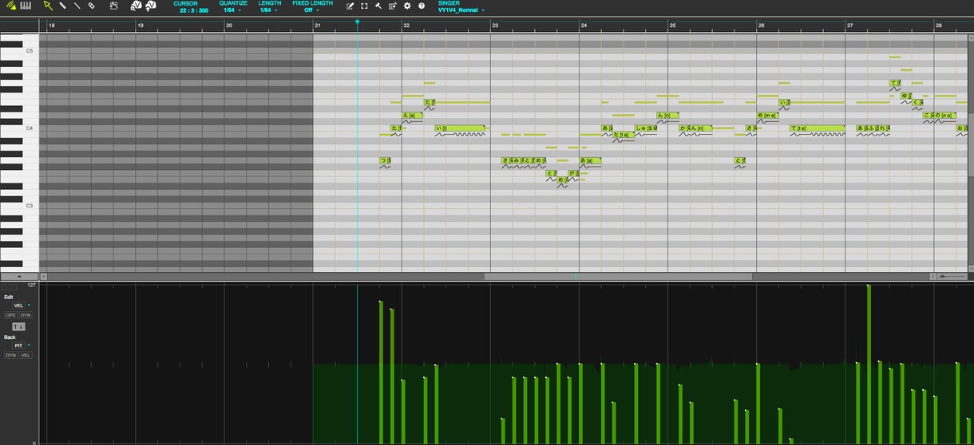Image resolution: width=974 pixels, height=445 pixels.
Task: Click the horizontal scrollbar right arrow
Action: (x=932, y=277)
